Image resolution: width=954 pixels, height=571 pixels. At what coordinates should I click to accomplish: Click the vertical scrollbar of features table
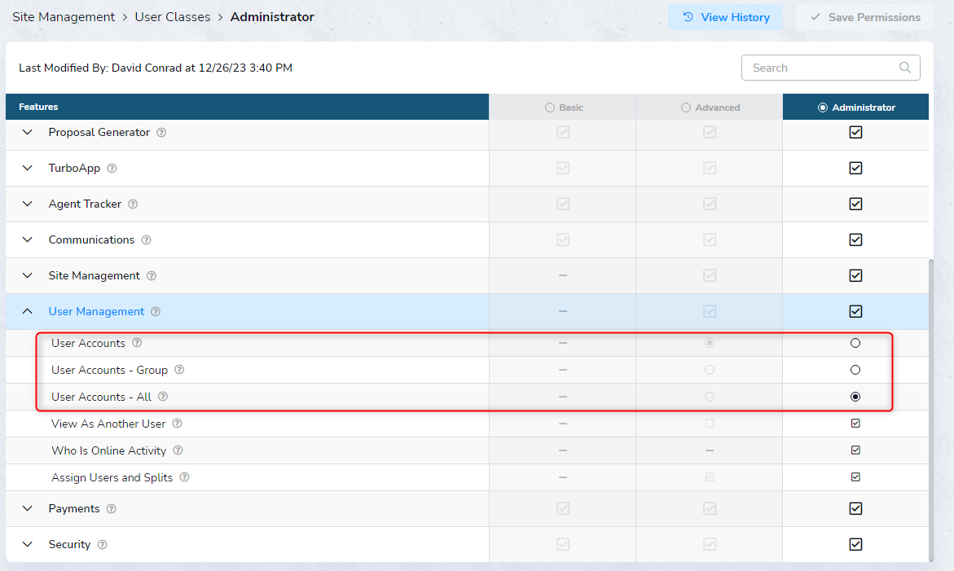click(x=931, y=407)
